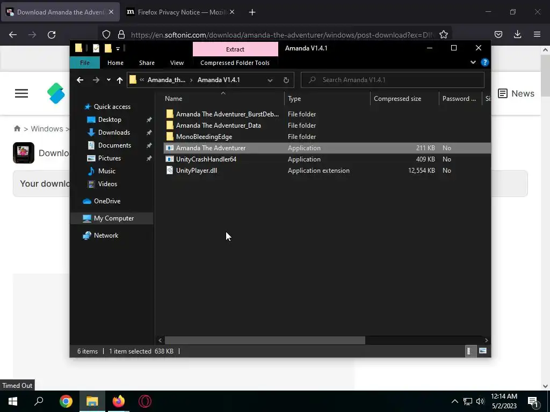Viewport: 550px width, 412px height.
Task: Refresh the Amanda V1.4.1 folder
Action: click(x=286, y=80)
